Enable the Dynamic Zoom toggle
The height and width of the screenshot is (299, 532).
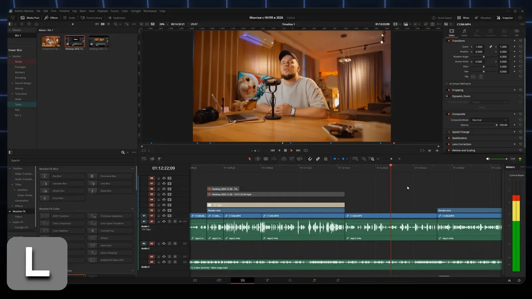click(447, 96)
